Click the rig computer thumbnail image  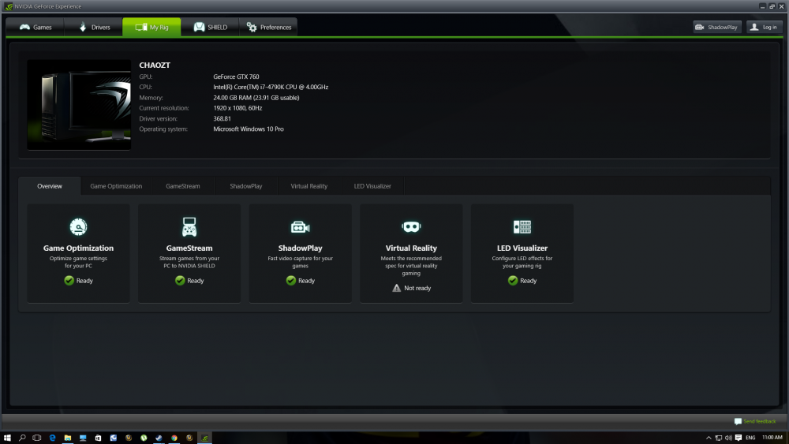coord(79,105)
